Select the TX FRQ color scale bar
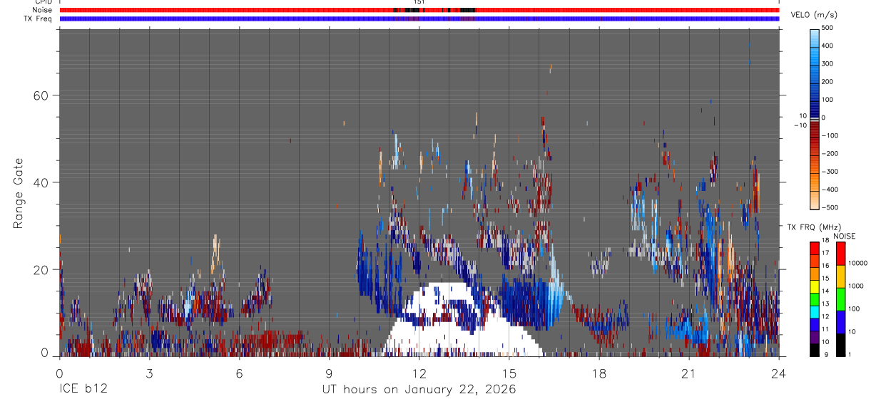Screen dimensions: 876x404 pos(815,299)
